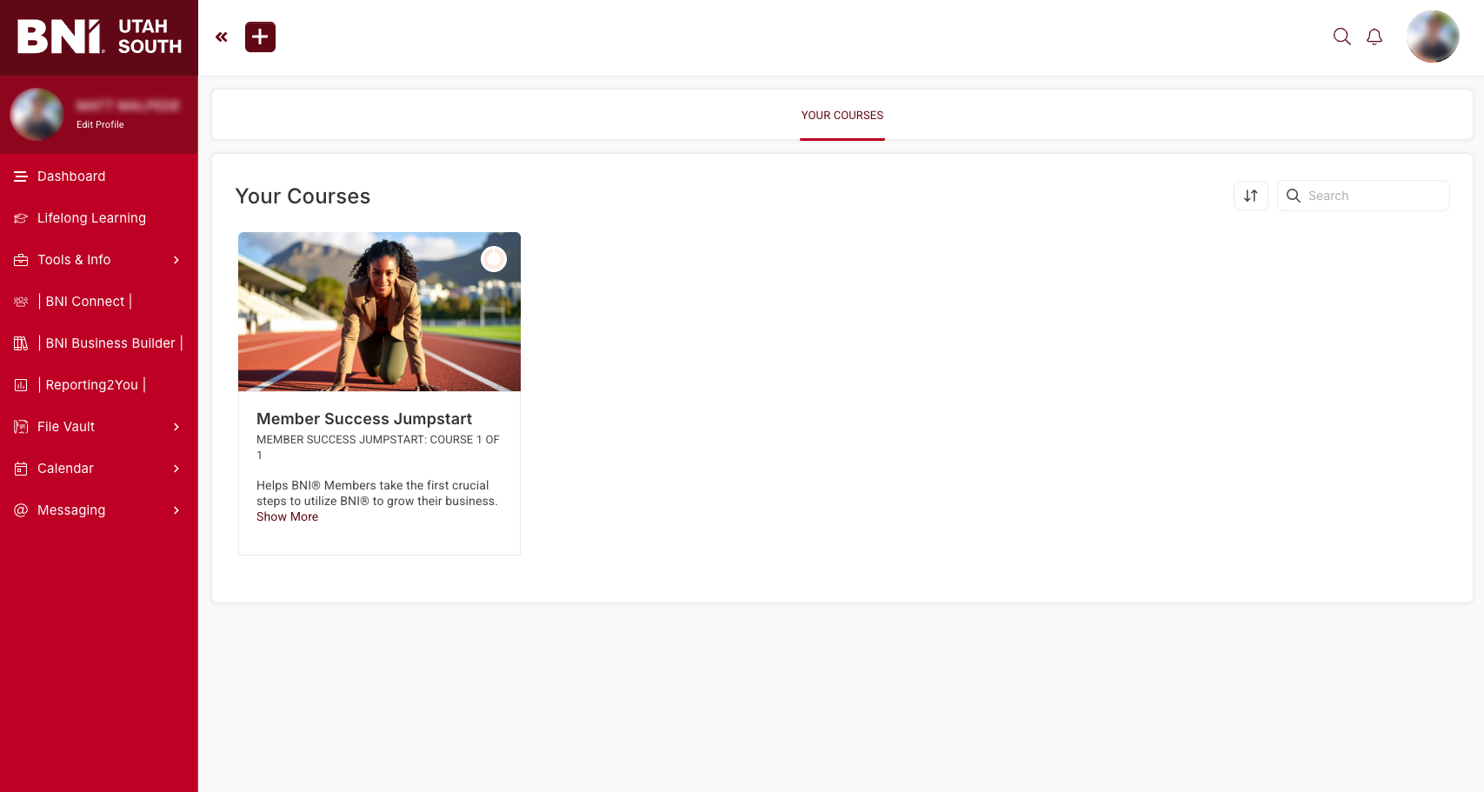Image resolution: width=1484 pixels, height=792 pixels.
Task: Open the Member Success Jumpstart title
Action: [x=364, y=419]
